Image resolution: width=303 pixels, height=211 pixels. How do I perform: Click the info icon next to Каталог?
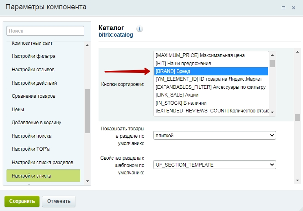point(140,29)
